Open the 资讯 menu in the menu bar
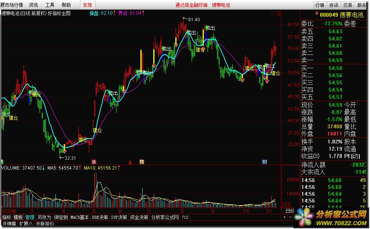 coord(33,5)
